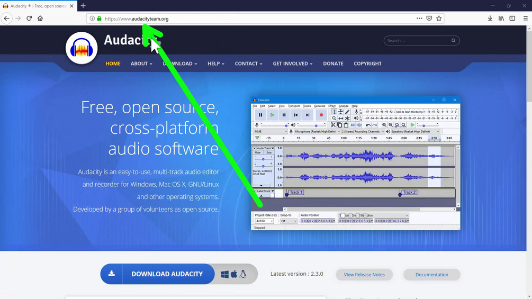This screenshot has width=532, height=299.
Task: Click the Audacity headphones logo
Action: coord(82,48)
